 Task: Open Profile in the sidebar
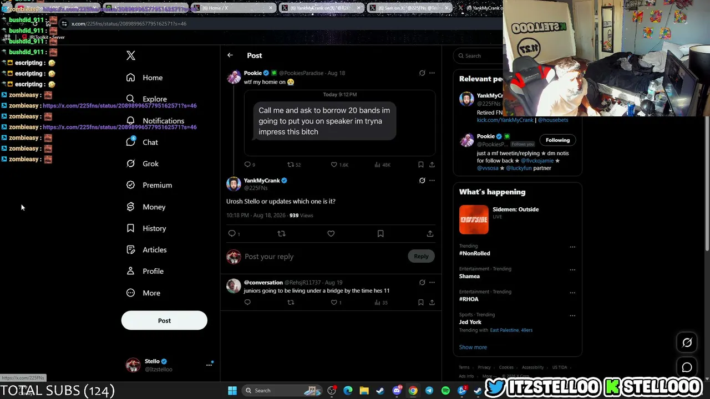click(145, 272)
